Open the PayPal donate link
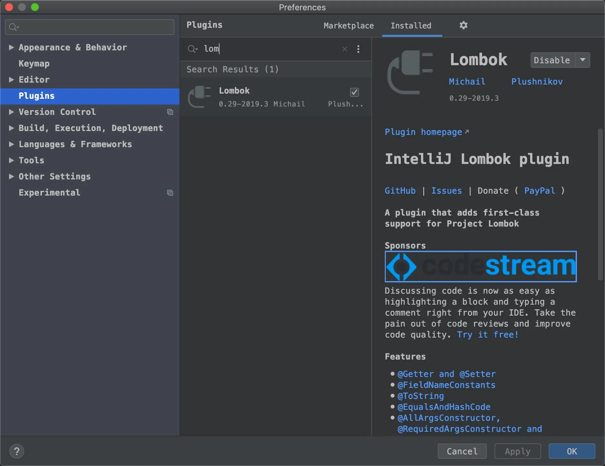 point(539,191)
